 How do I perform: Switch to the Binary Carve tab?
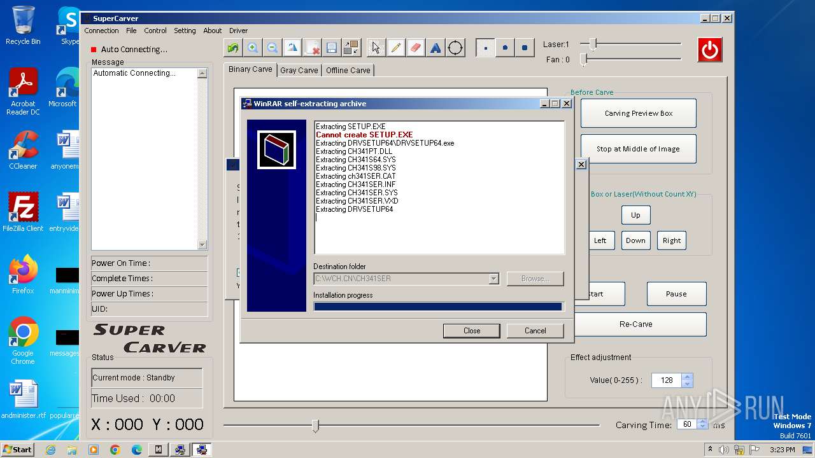pos(250,69)
